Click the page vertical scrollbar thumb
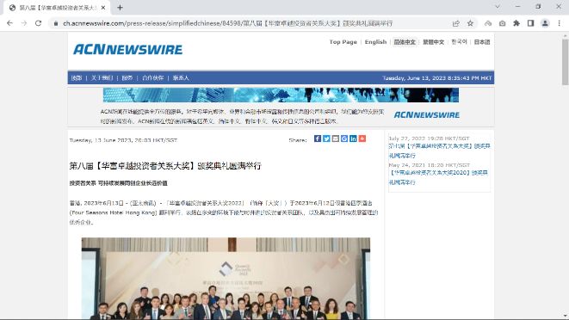This screenshot has width=569, height=320. (565, 63)
